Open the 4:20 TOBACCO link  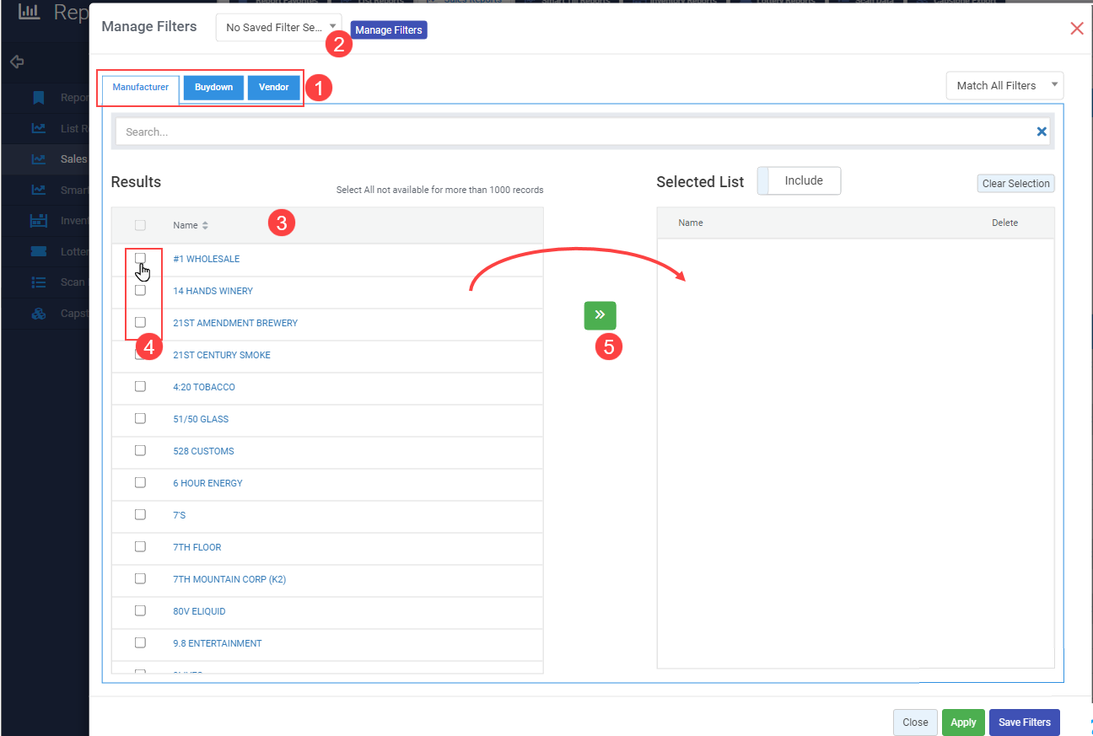tap(204, 387)
